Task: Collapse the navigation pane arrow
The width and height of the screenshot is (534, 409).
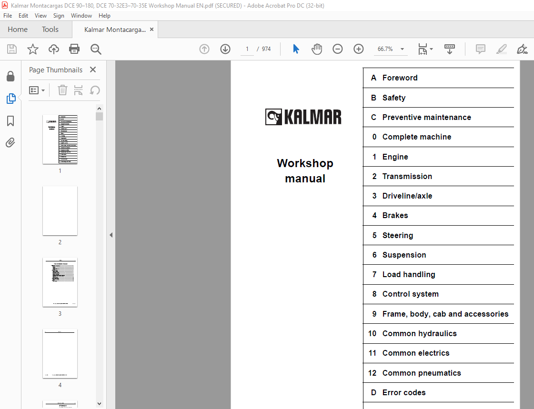Action: click(111, 235)
